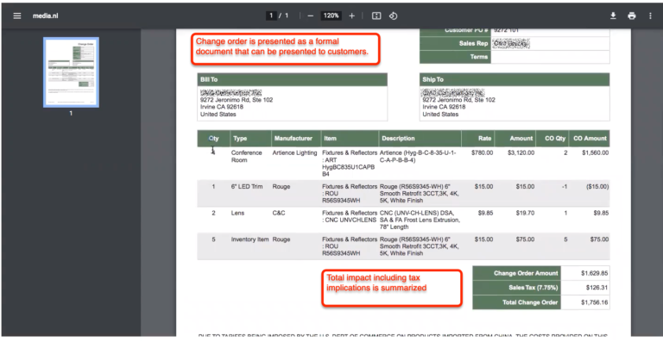Click the ($15.00) CO amount

597,186
